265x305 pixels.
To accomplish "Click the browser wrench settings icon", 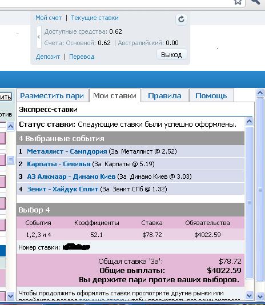I will click(x=256, y=2).
